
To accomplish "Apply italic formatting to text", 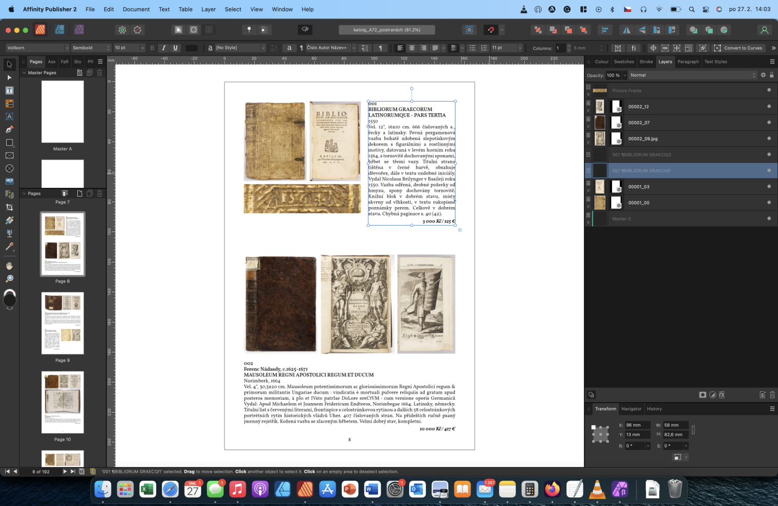I will pos(163,48).
